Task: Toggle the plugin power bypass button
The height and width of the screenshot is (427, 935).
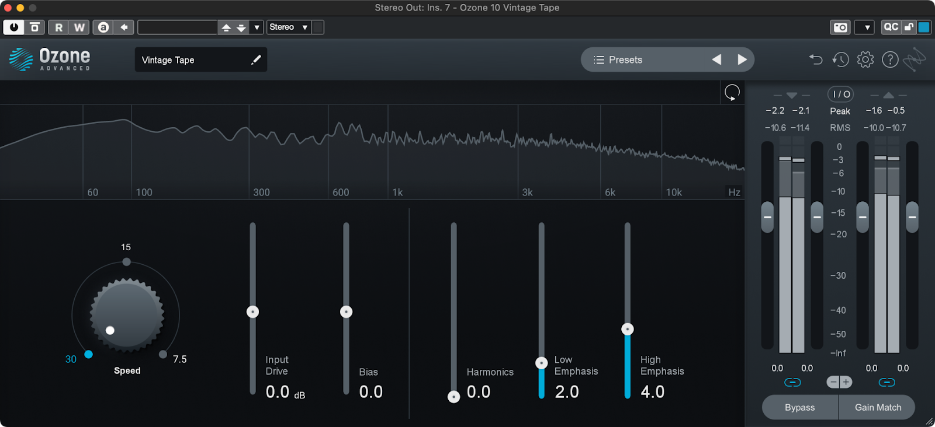Action: coord(13,27)
